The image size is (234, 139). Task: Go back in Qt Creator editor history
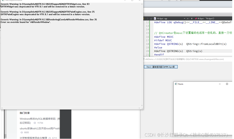click(144, 18)
